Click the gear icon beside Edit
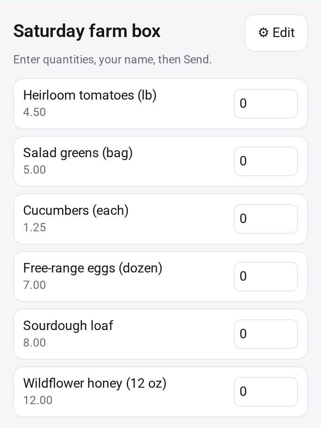 [263, 33]
